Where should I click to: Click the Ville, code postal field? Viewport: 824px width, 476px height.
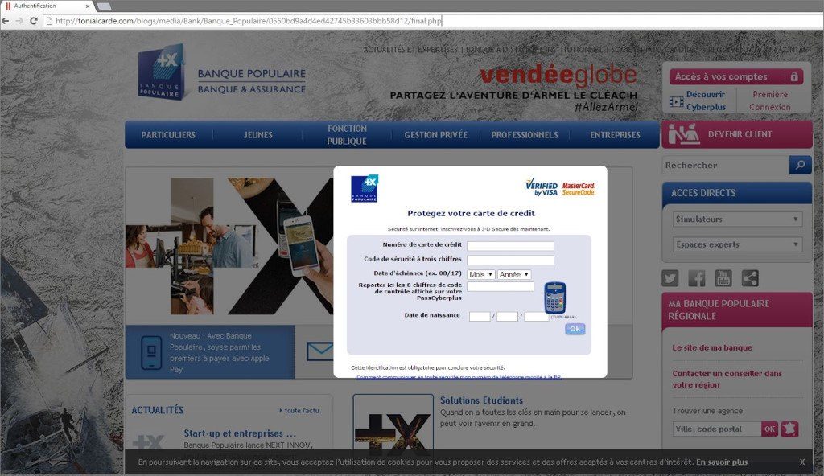point(717,429)
